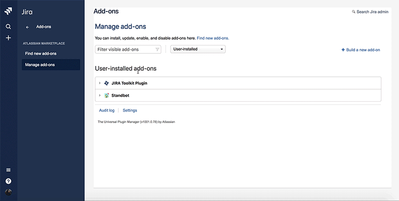Open the hamburger menu icon

coord(8,170)
